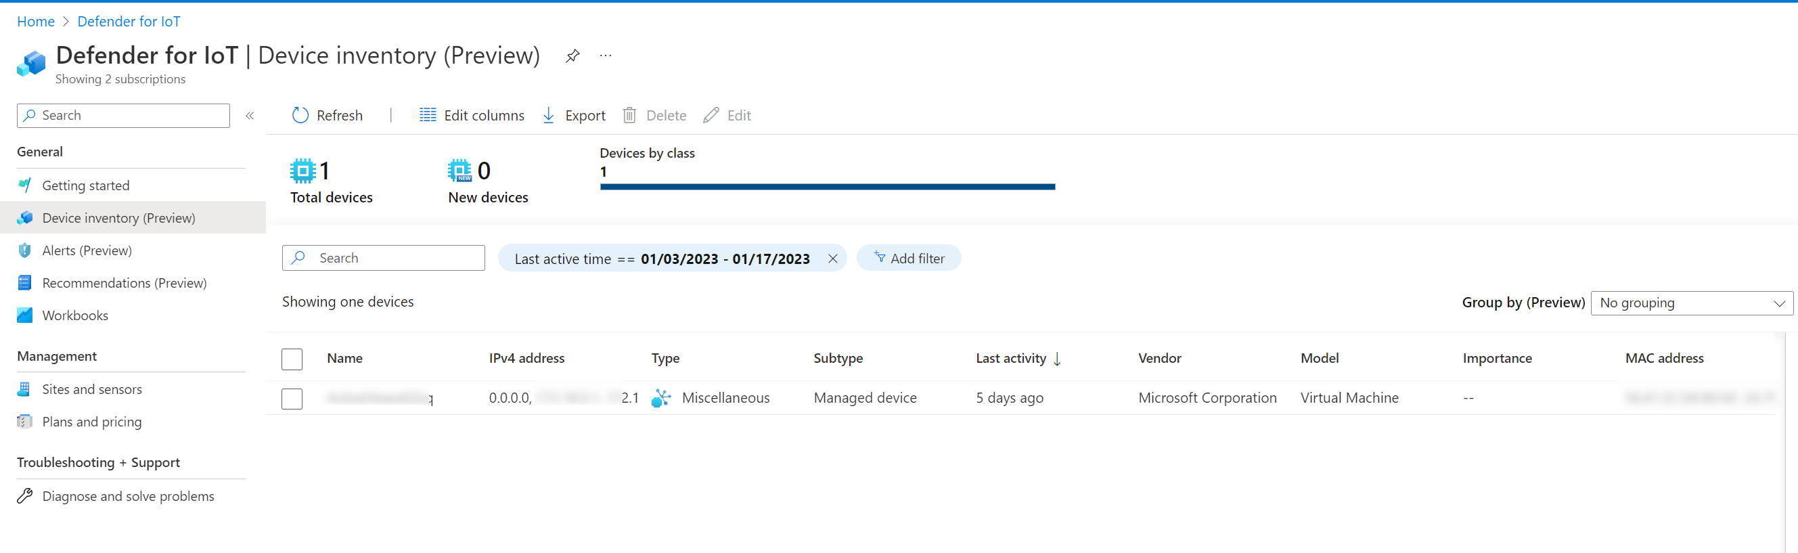Click the 5 days ago cell
1798x553 pixels.
pos(1009,398)
